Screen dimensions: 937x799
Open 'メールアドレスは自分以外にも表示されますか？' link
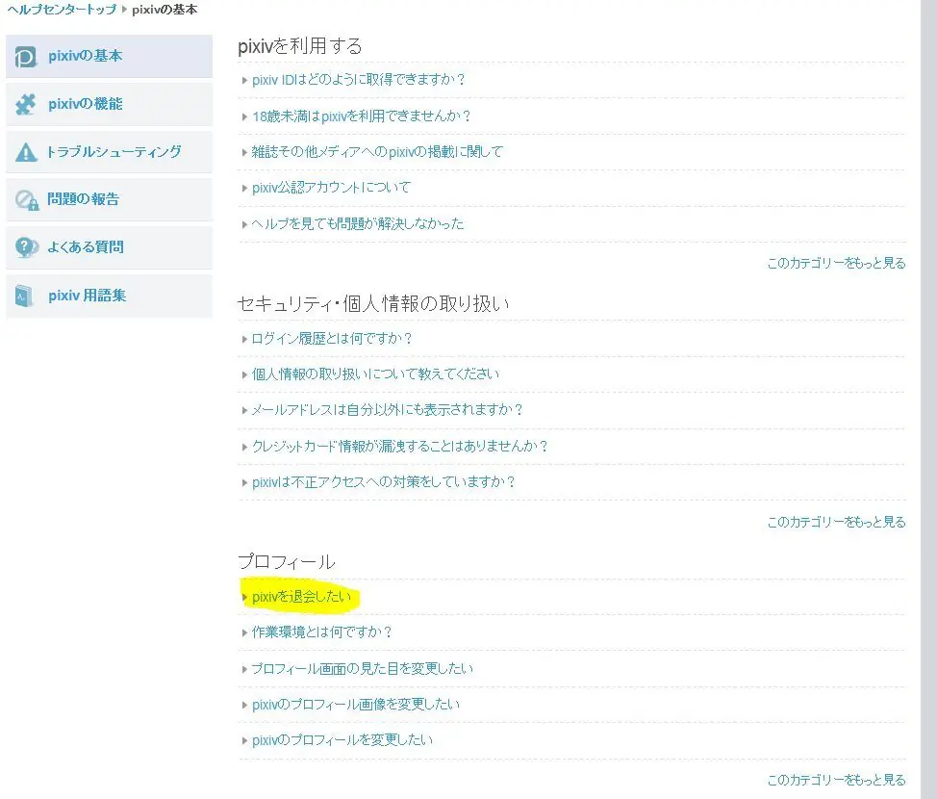click(388, 410)
